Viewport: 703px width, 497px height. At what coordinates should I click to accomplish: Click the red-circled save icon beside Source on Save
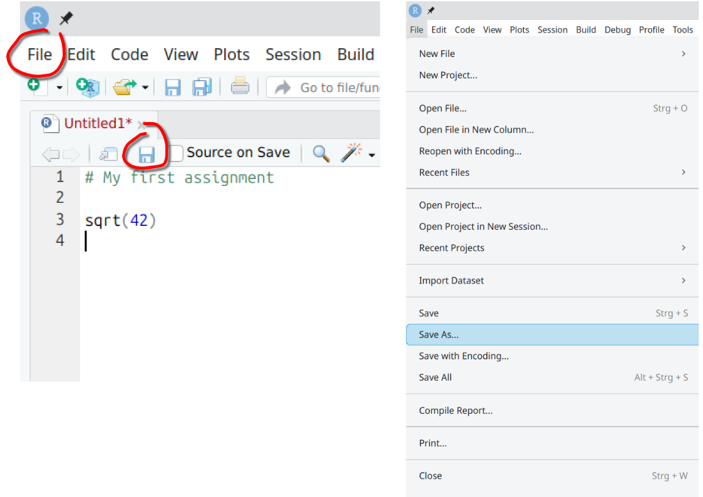pos(146,153)
